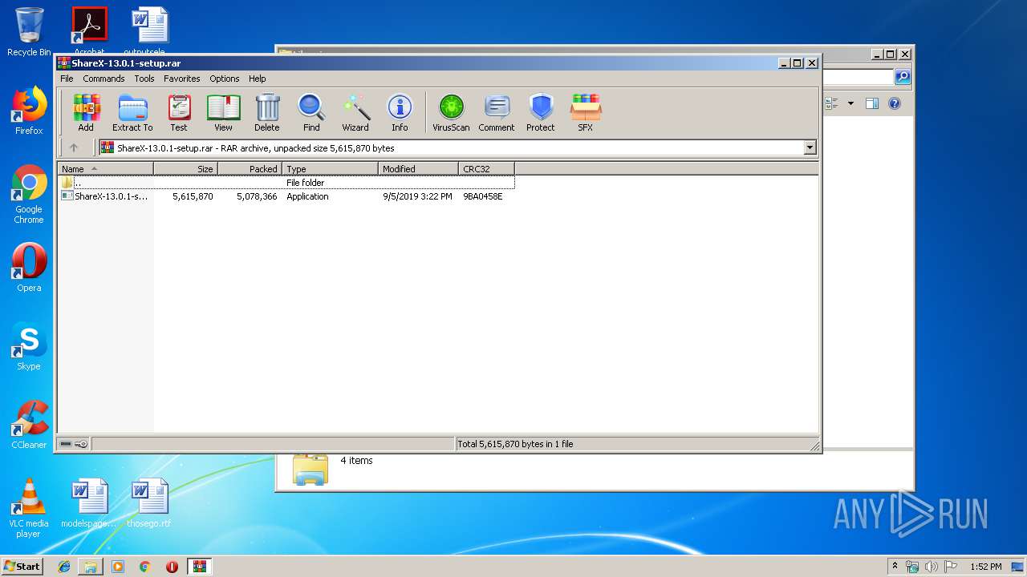Click the 9BA0458E CRC32 value

[483, 196]
